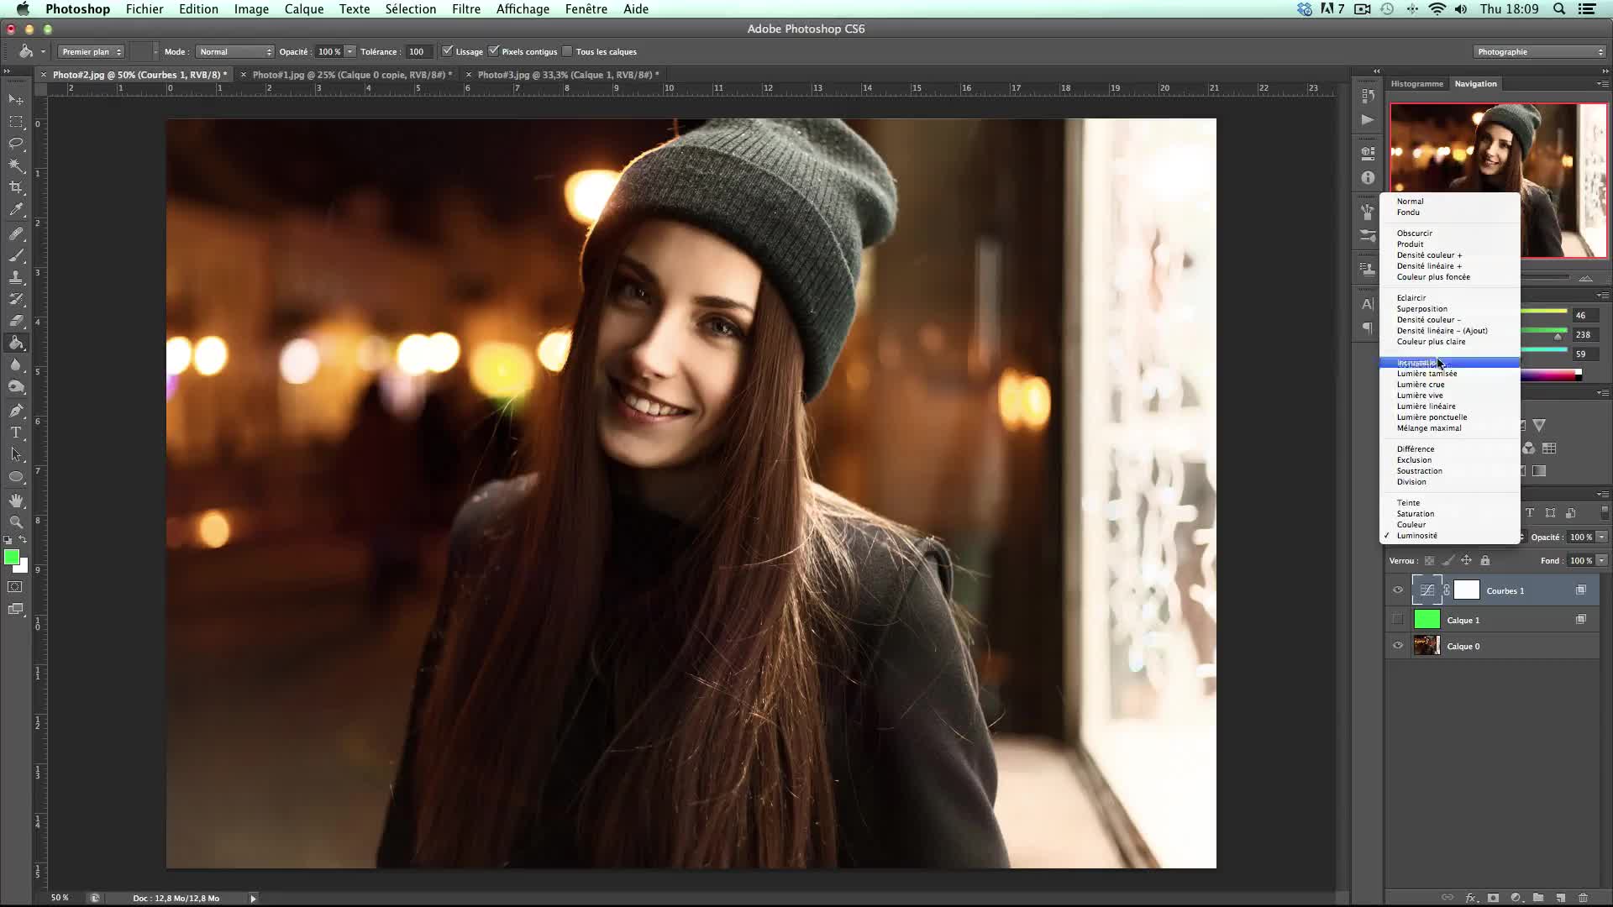
Task: Enable Lissage checkbox in options bar
Action: click(445, 51)
